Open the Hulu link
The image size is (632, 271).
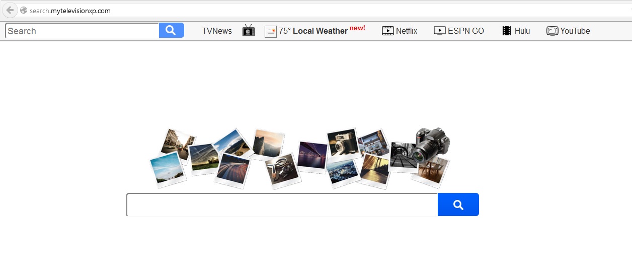[x=522, y=31]
